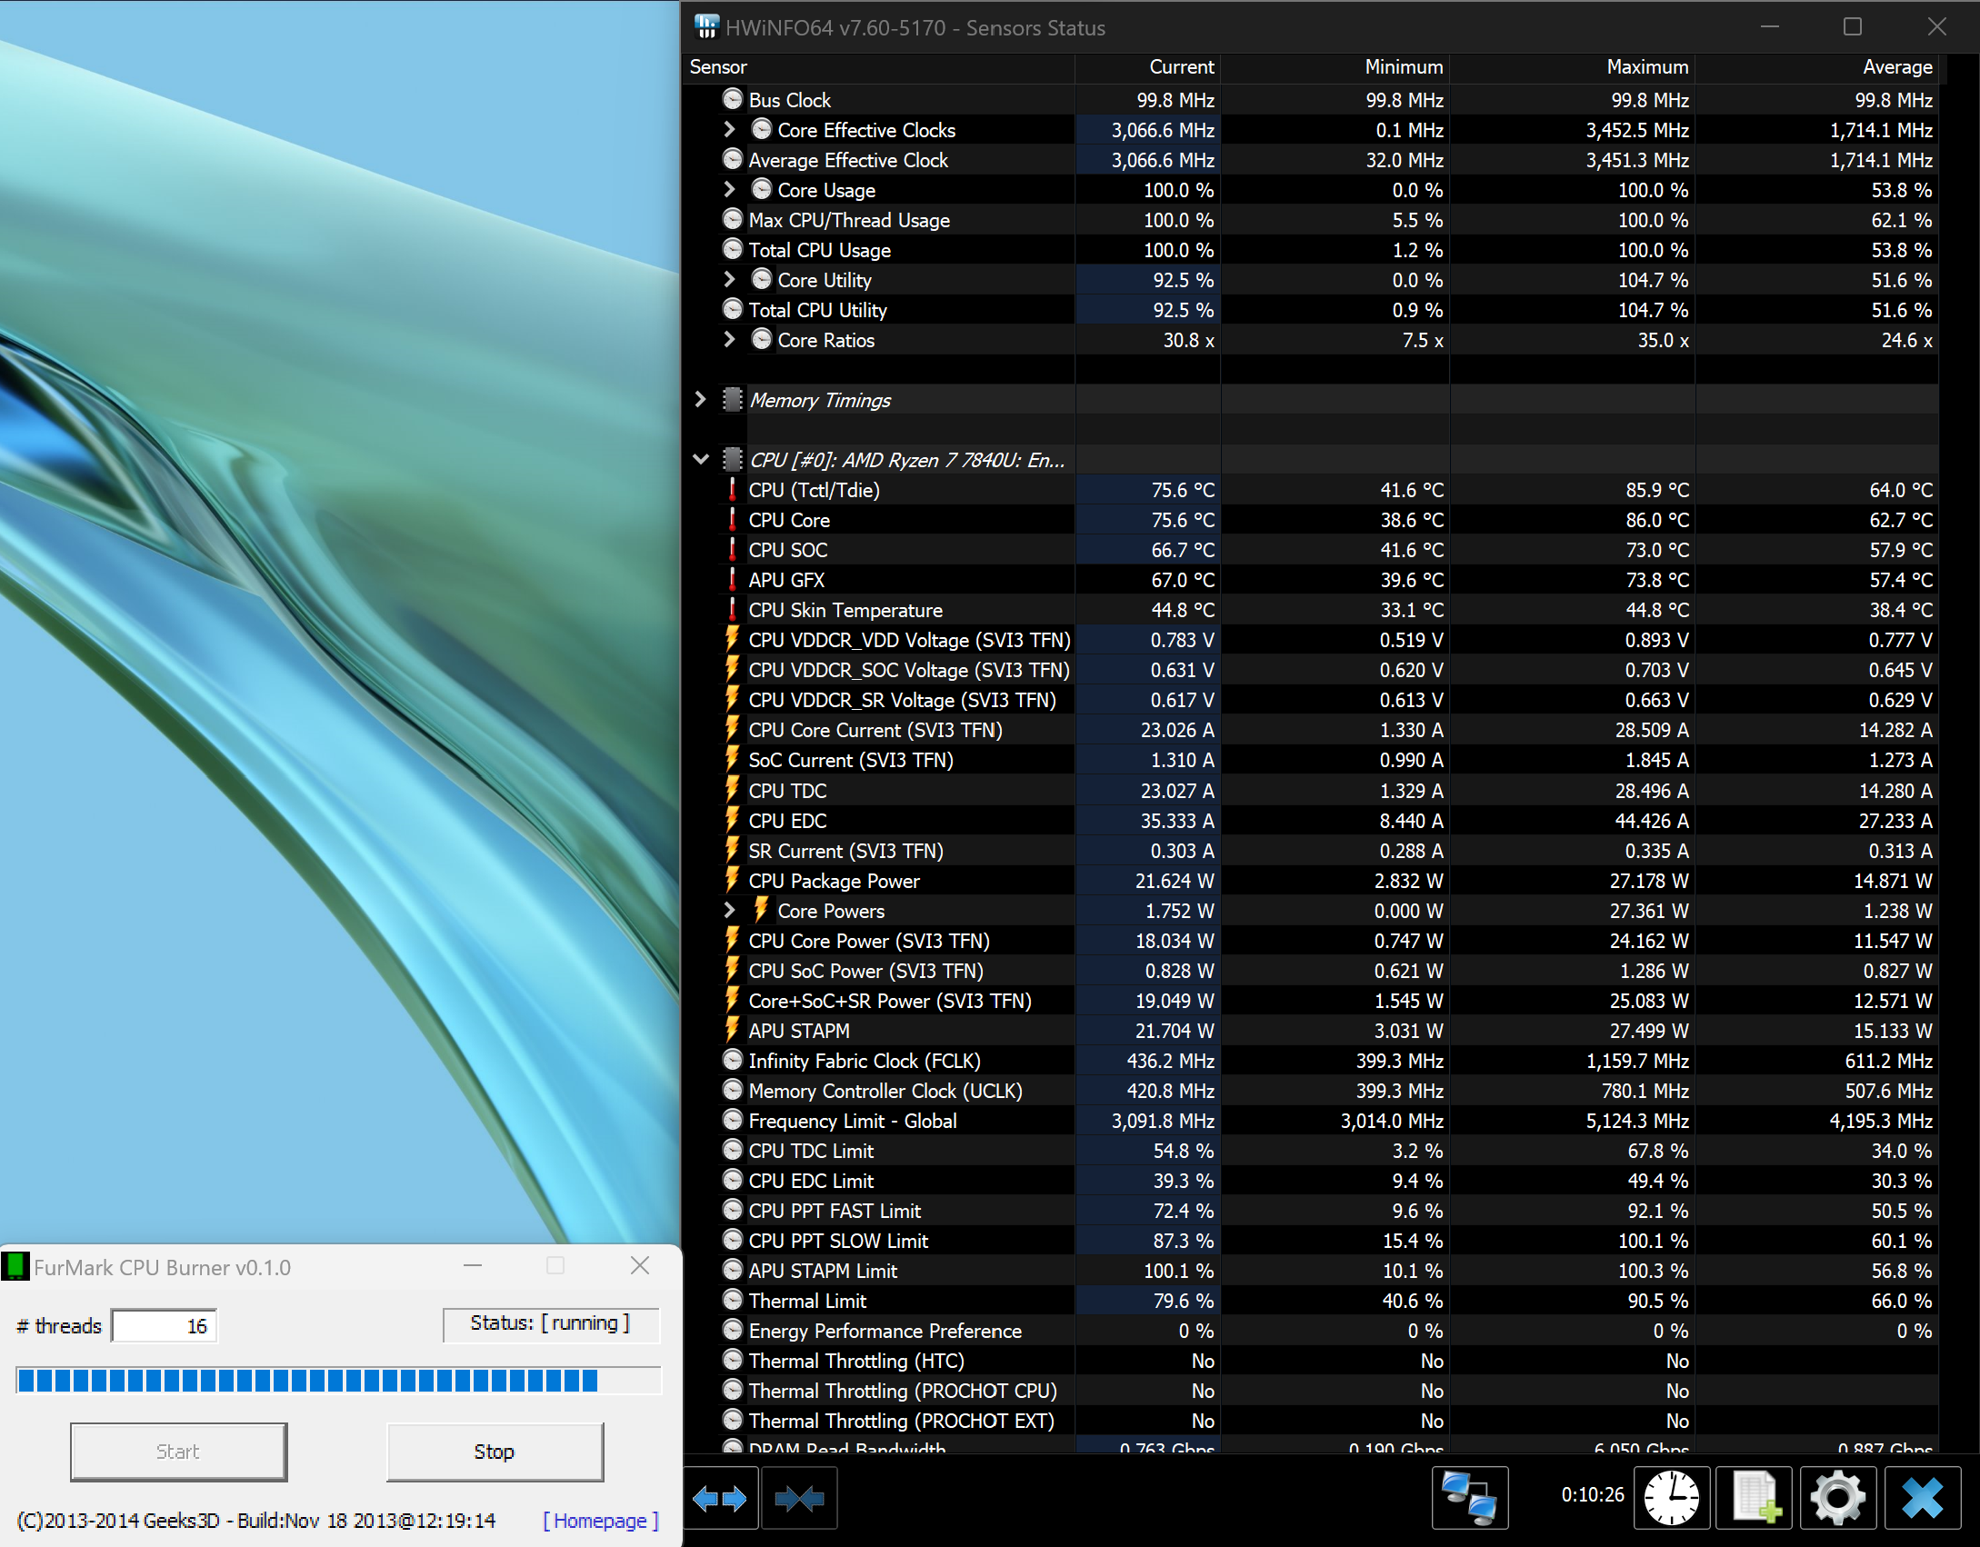Click the threads input field showing 16
This screenshot has height=1547, width=1980.
(x=165, y=1325)
